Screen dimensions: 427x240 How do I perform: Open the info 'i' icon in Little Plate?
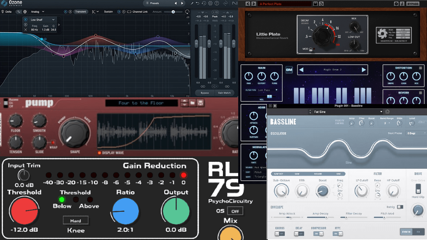pyautogui.click(x=402, y=3)
